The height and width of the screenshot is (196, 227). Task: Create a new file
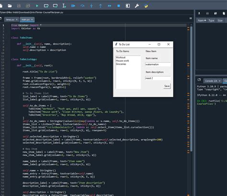1,6
